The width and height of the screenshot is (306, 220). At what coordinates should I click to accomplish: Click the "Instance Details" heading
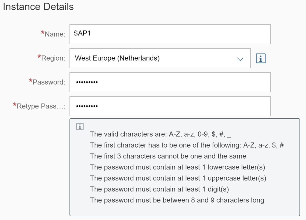point(38,7)
